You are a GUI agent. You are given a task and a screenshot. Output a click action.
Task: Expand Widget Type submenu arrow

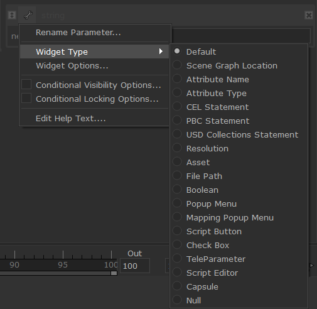(x=161, y=51)
